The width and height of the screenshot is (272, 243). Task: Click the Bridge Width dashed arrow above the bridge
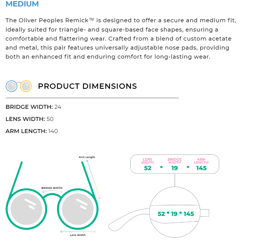pos(52,191)
